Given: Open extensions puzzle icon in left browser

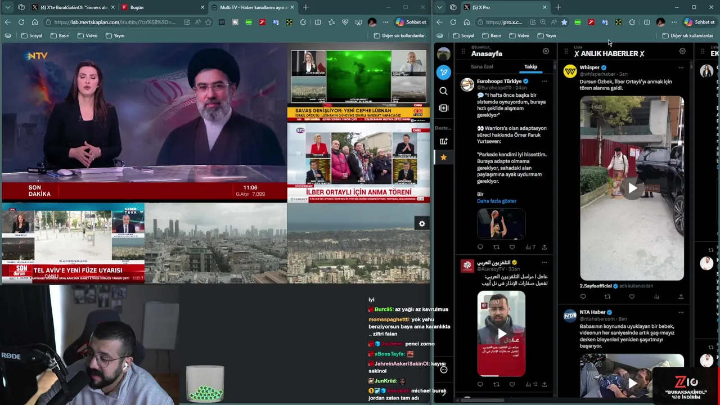Looking at the screenshot, I should pyautogui.click(x=303, y=22).
